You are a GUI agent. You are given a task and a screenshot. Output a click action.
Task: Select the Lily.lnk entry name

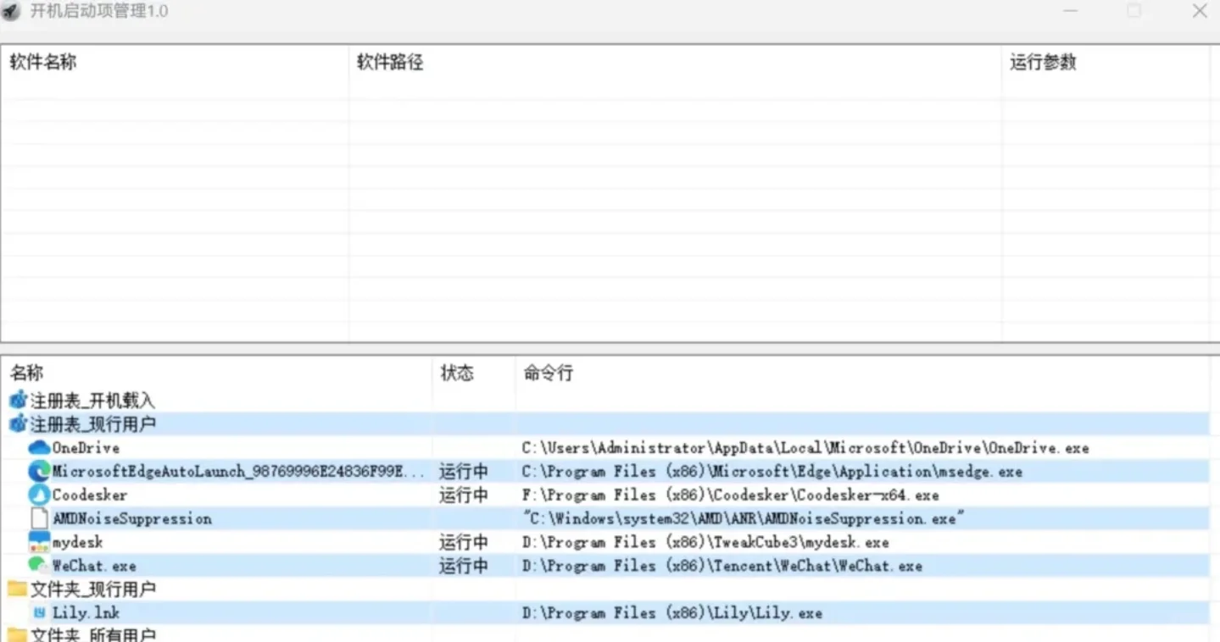pyautogui.click(x=86, y=612)
